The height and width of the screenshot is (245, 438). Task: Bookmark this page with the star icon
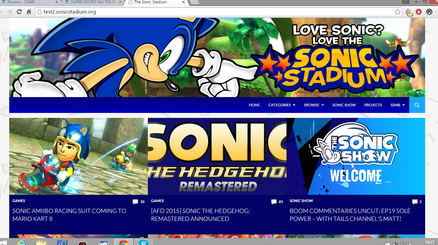(x=397, y=12)
